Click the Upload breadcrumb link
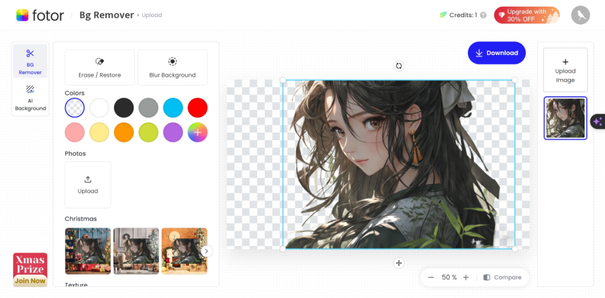The image size is (605, 298). pos(152,15)
